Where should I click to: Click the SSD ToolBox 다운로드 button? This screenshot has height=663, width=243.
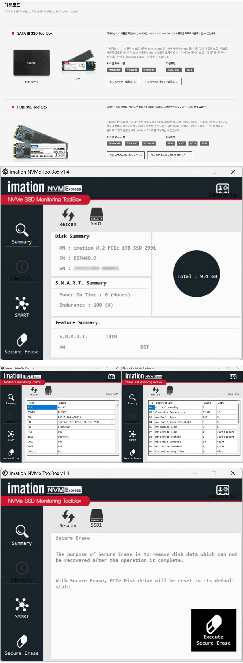pyautogui.click(x=123, y=81)
